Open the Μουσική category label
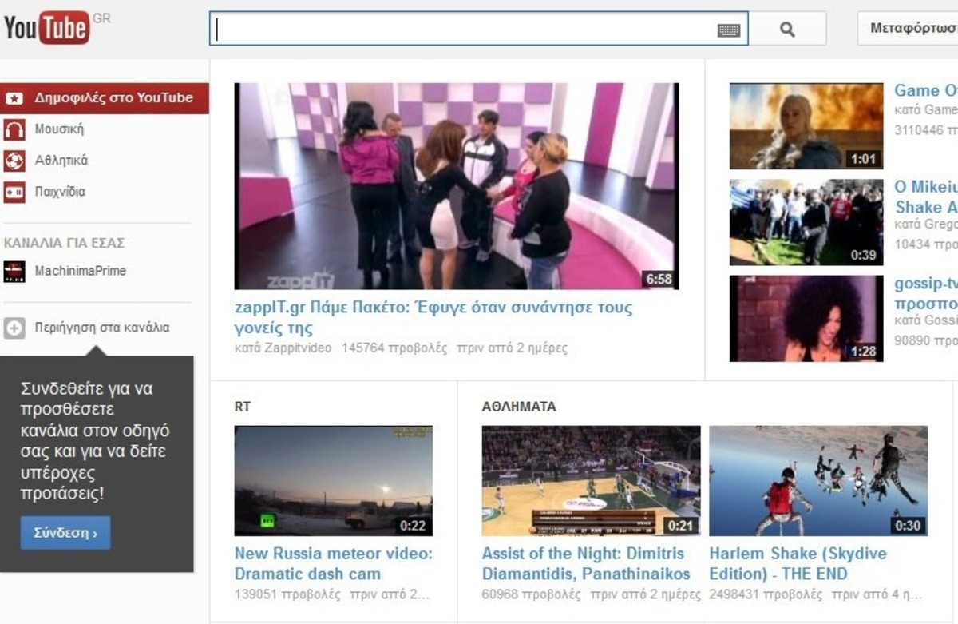 click(59, 129)
